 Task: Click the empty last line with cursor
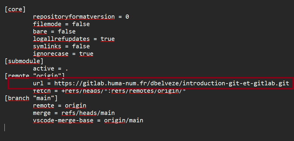(5, 127)
